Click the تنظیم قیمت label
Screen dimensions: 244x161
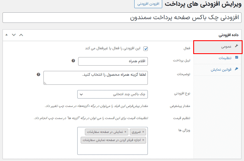[182, 118]
